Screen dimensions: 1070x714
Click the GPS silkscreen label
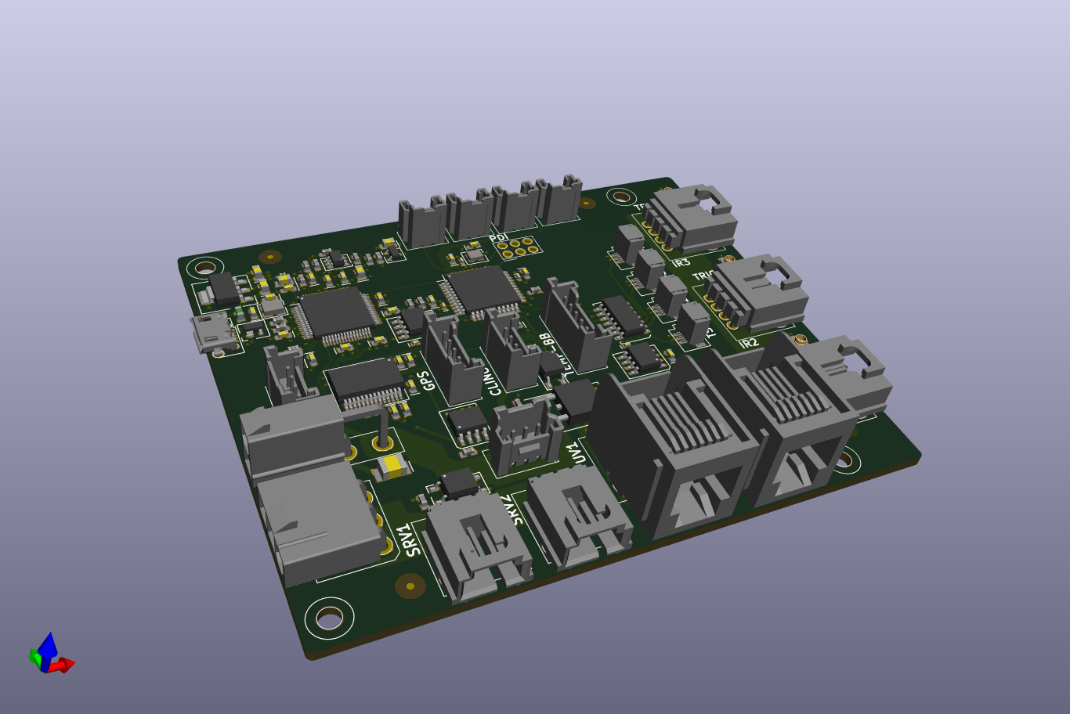click(428, 380)
